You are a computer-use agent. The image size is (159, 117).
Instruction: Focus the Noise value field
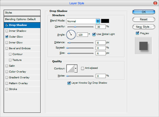point(101,76)
